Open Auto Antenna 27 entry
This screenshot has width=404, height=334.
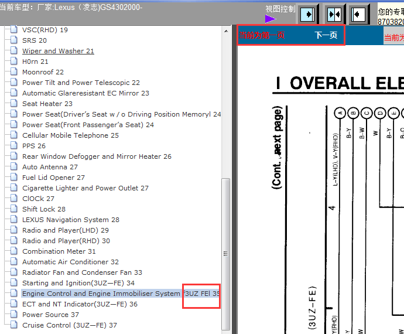tap(50, 167)
